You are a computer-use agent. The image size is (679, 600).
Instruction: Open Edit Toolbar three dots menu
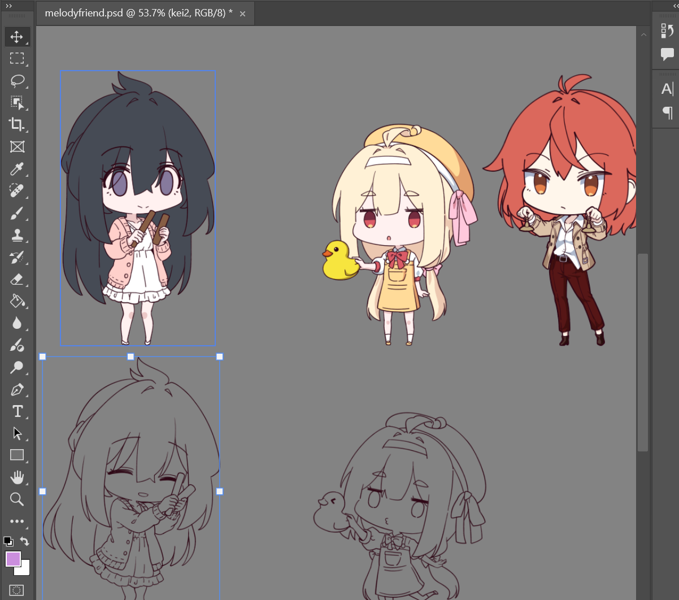17,521
